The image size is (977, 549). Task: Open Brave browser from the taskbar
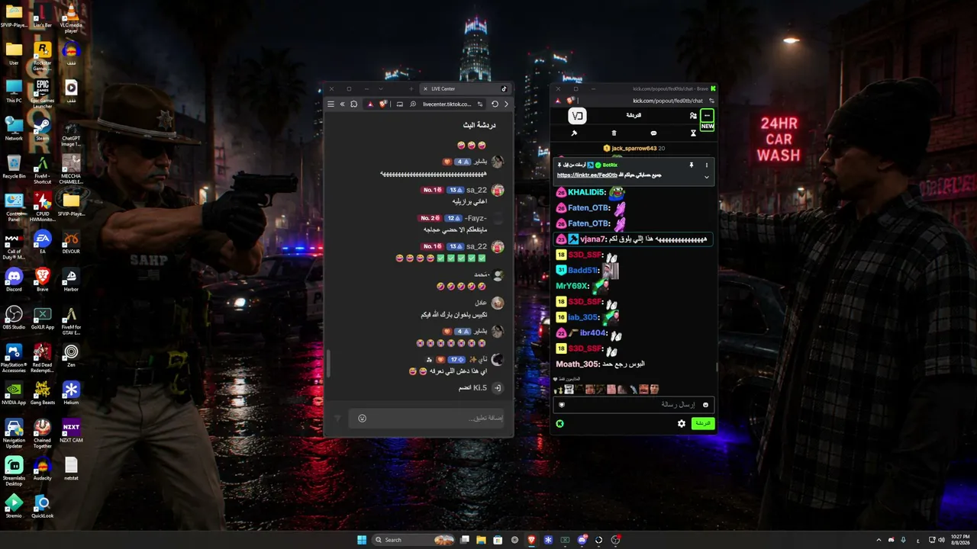531,540
